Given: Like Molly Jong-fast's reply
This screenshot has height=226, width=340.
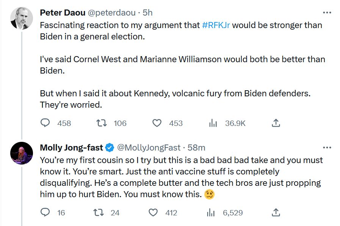Looking at the screenshot, I should (x=153, y=213).
